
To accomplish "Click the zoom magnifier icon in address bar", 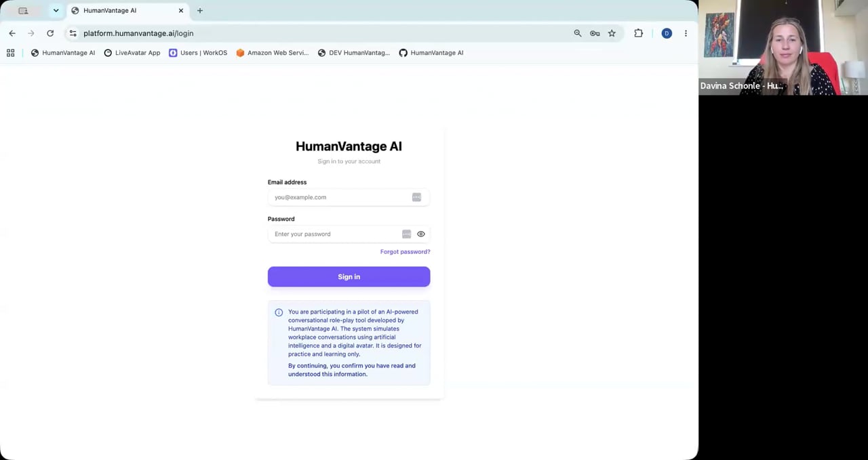I will (578, 33).
